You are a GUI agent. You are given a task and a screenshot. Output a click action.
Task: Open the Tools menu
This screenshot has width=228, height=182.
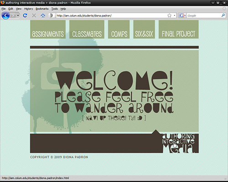[x=54, y=9]
